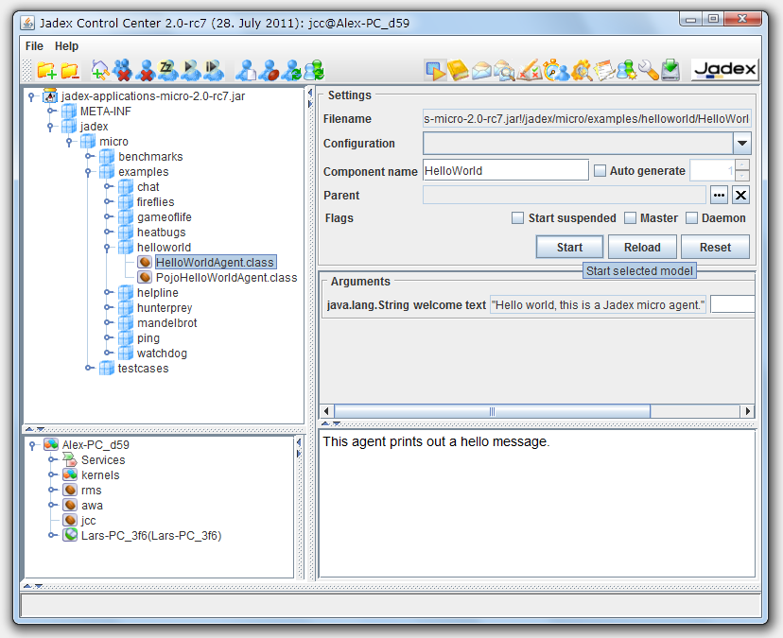Screen dimensions: 783x638
Task: Click the green download arrow toolbar icon
Action: pyautogui.click(x=670, y=70)
